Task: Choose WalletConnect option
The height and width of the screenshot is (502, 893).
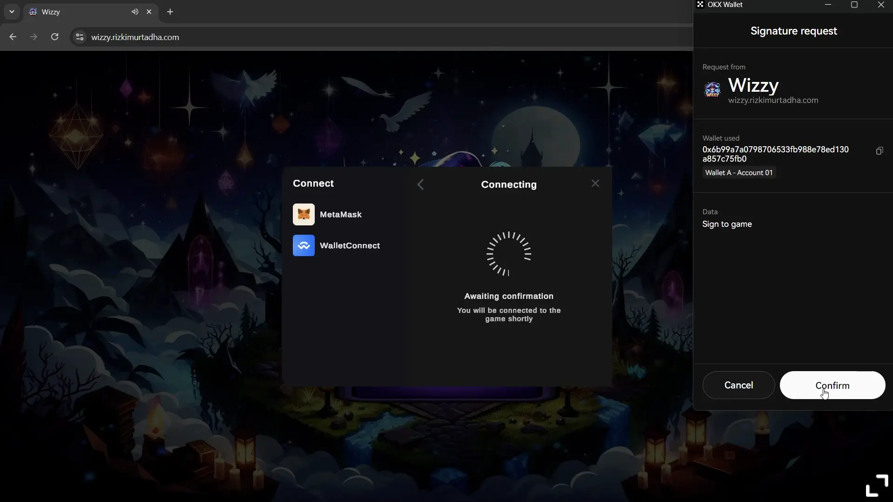Action: click(x=349, y=246)
